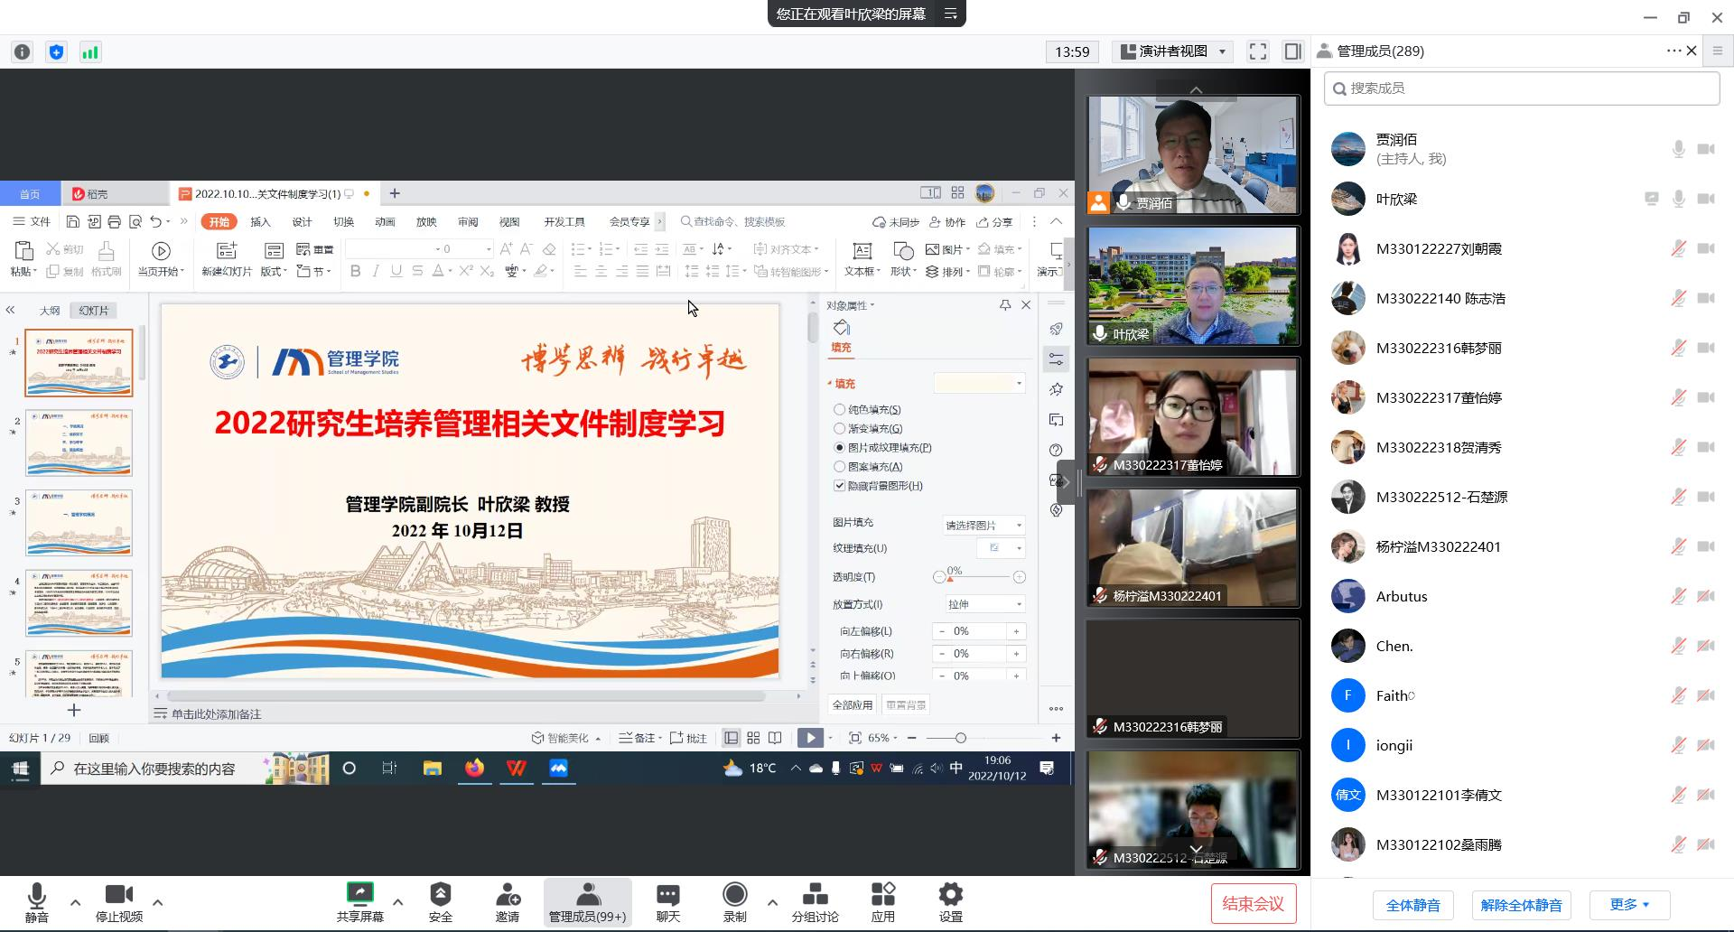Open the 更多 dropdown in members panel
Screen dimensions: 1734x932
click(x=1630, y=904)
